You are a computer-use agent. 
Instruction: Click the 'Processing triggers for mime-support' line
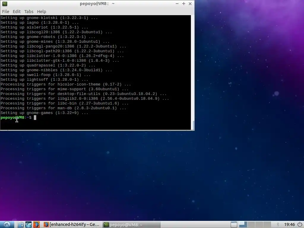pos(64,89)
